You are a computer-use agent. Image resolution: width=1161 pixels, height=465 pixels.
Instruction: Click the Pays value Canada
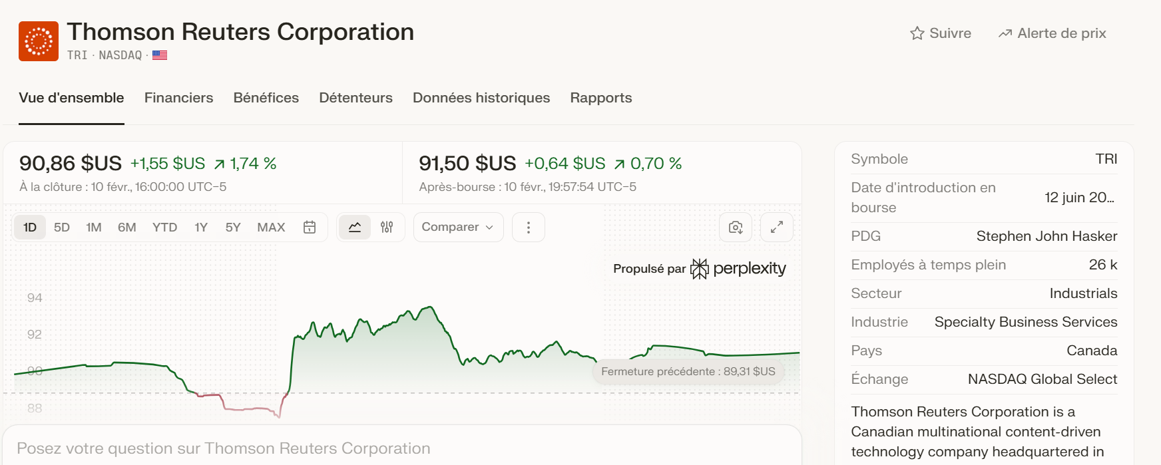(x=1092, y=351)
